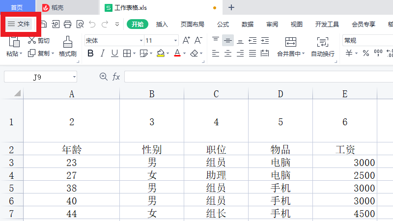Screen dimensions: 393x221
Task: Toggle italic formatting
Action: point(103,54)
